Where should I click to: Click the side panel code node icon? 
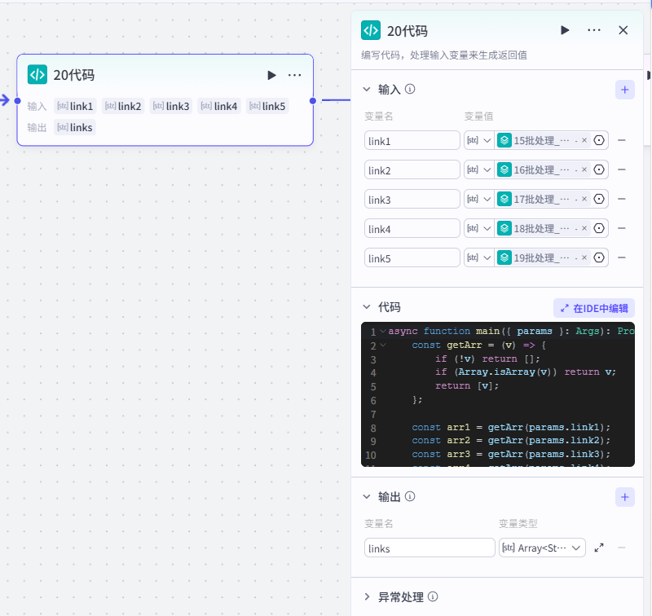[371, 30]
